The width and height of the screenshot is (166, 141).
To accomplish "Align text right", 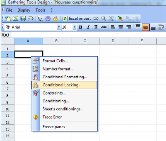I will click(129, 27).
